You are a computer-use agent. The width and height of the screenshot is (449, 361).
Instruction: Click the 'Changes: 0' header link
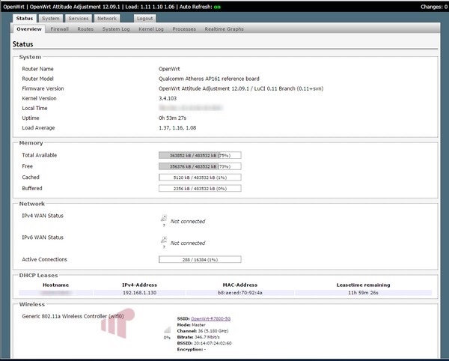[434, 7]
